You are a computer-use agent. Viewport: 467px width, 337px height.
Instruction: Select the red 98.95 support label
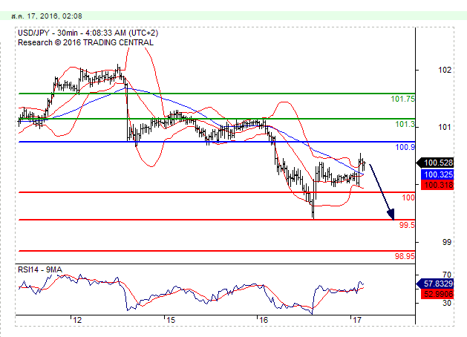(x=405, y=256)
